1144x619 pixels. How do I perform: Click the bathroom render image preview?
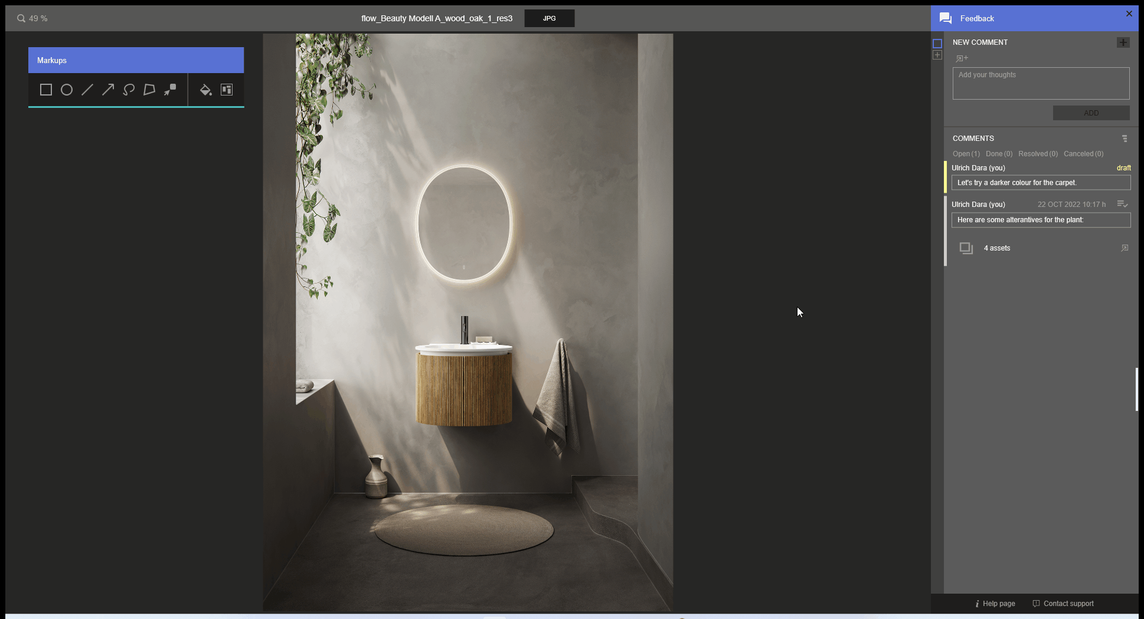point(468,322)
